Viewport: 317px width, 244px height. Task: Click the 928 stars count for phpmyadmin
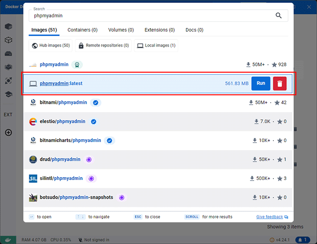click(279, 64)
